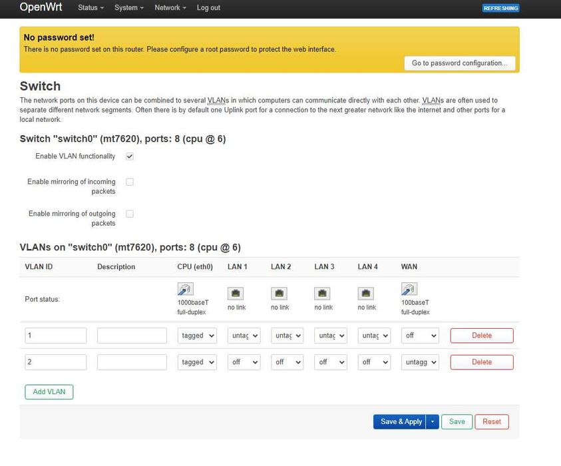Image resolution: width=561 pixels, height=466 pixels.
Task: Enable mirroring of outgoing packets
Action: [130, 214]
